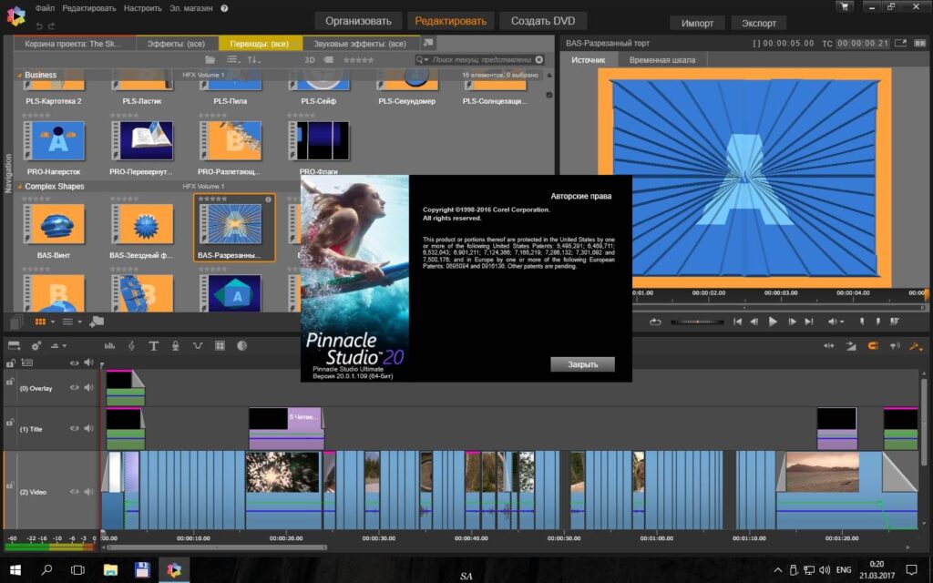The height and width of the screenshot is (583, 933).
Task: Toggle the lock on the Overlay track
Action: (9, 382)
